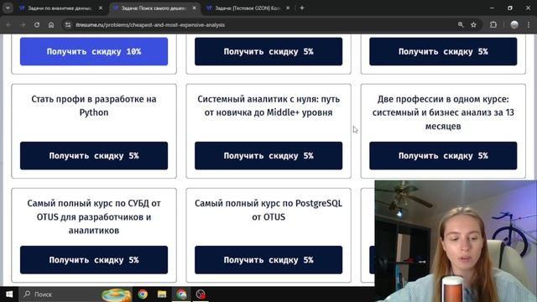The width and height of the screenshot is (537, 302).
Task: Bookmark this page with the star icon
Action: click(x=473, y=24)
